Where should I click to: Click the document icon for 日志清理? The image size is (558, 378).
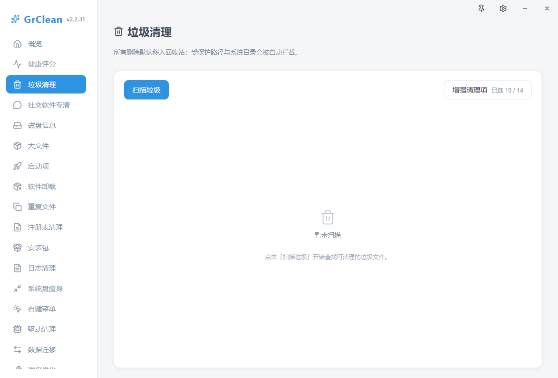coord(17,268)
